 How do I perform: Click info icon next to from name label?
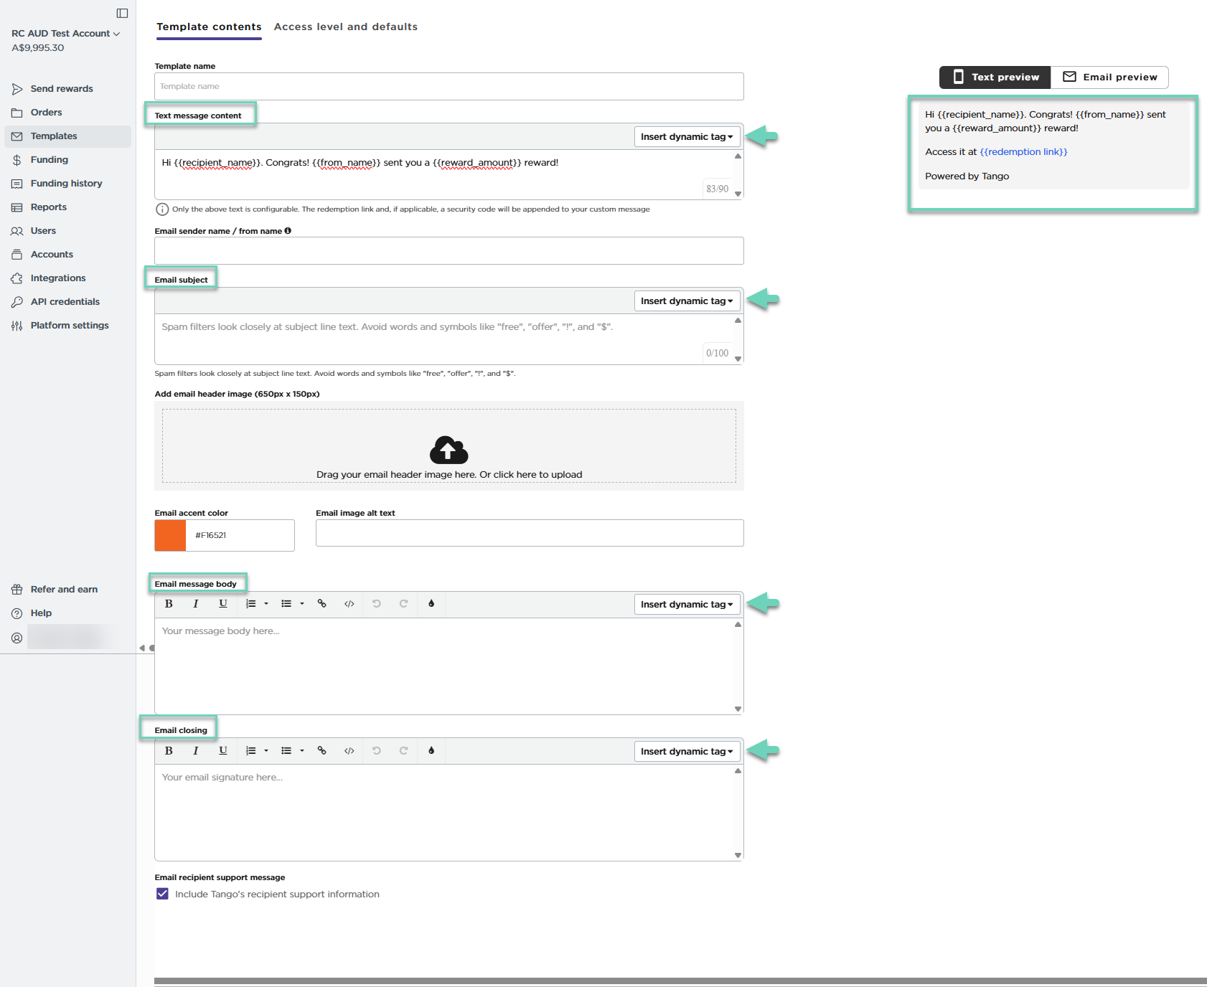[288, 231]
